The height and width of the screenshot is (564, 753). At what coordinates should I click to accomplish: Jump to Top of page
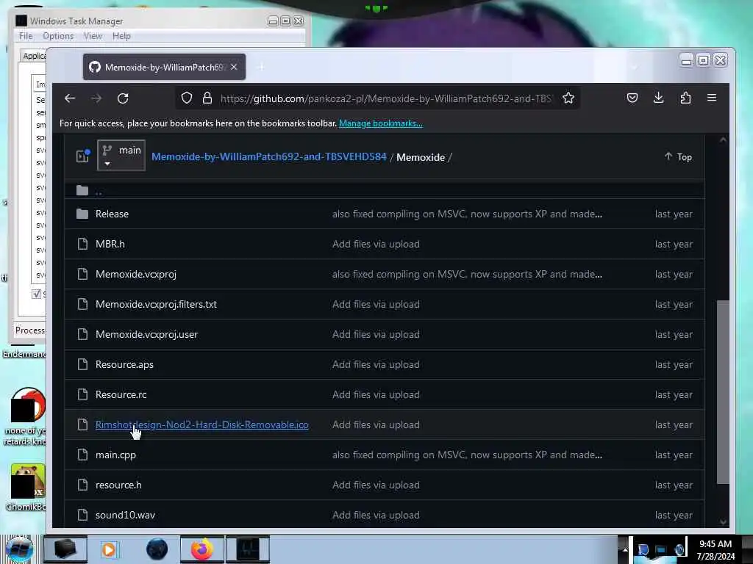678,157
